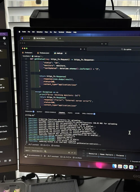Close the main.py editor tab
Screen dimensions: 140x192
[x=66, y=53]
